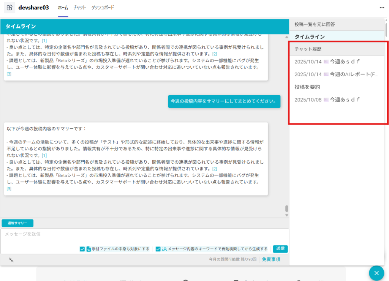Click envelope icon beside 今週のAIレポート entry
Screen dimensions: 389x281
coord(326,74)
